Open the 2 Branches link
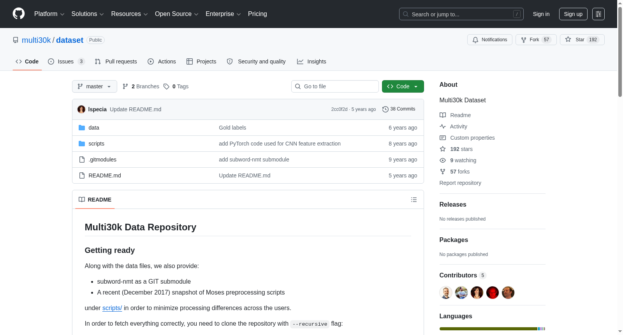The height and width of the screenshot is (335, 623). pos(141,86)
